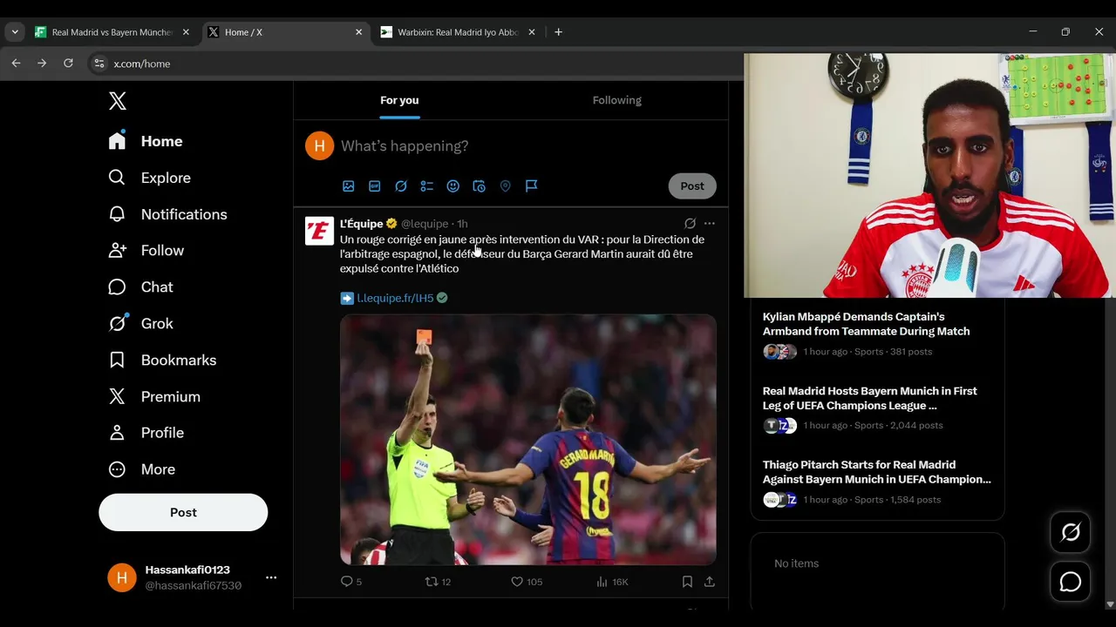The image size is (1116, 627).
Task: Open the X logo home link
Action: 118,100
